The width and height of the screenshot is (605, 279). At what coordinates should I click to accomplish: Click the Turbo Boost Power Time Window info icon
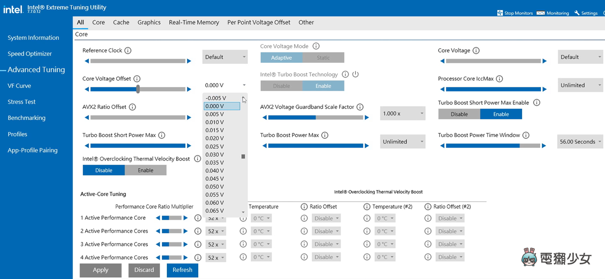526,135
